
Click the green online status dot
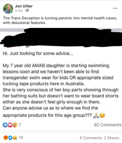click(x=11, y=12)
